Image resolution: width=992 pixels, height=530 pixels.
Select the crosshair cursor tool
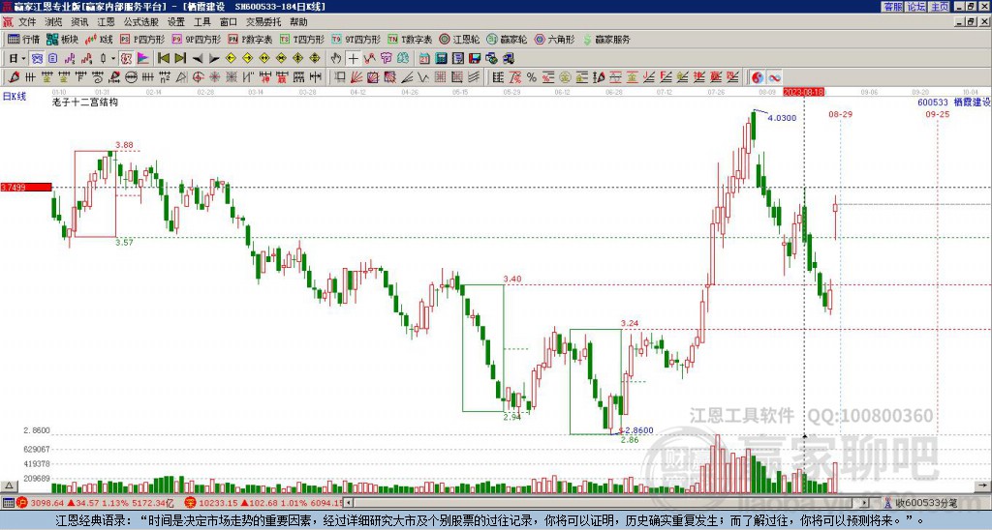pyautogui.click(x=353, y=59)
